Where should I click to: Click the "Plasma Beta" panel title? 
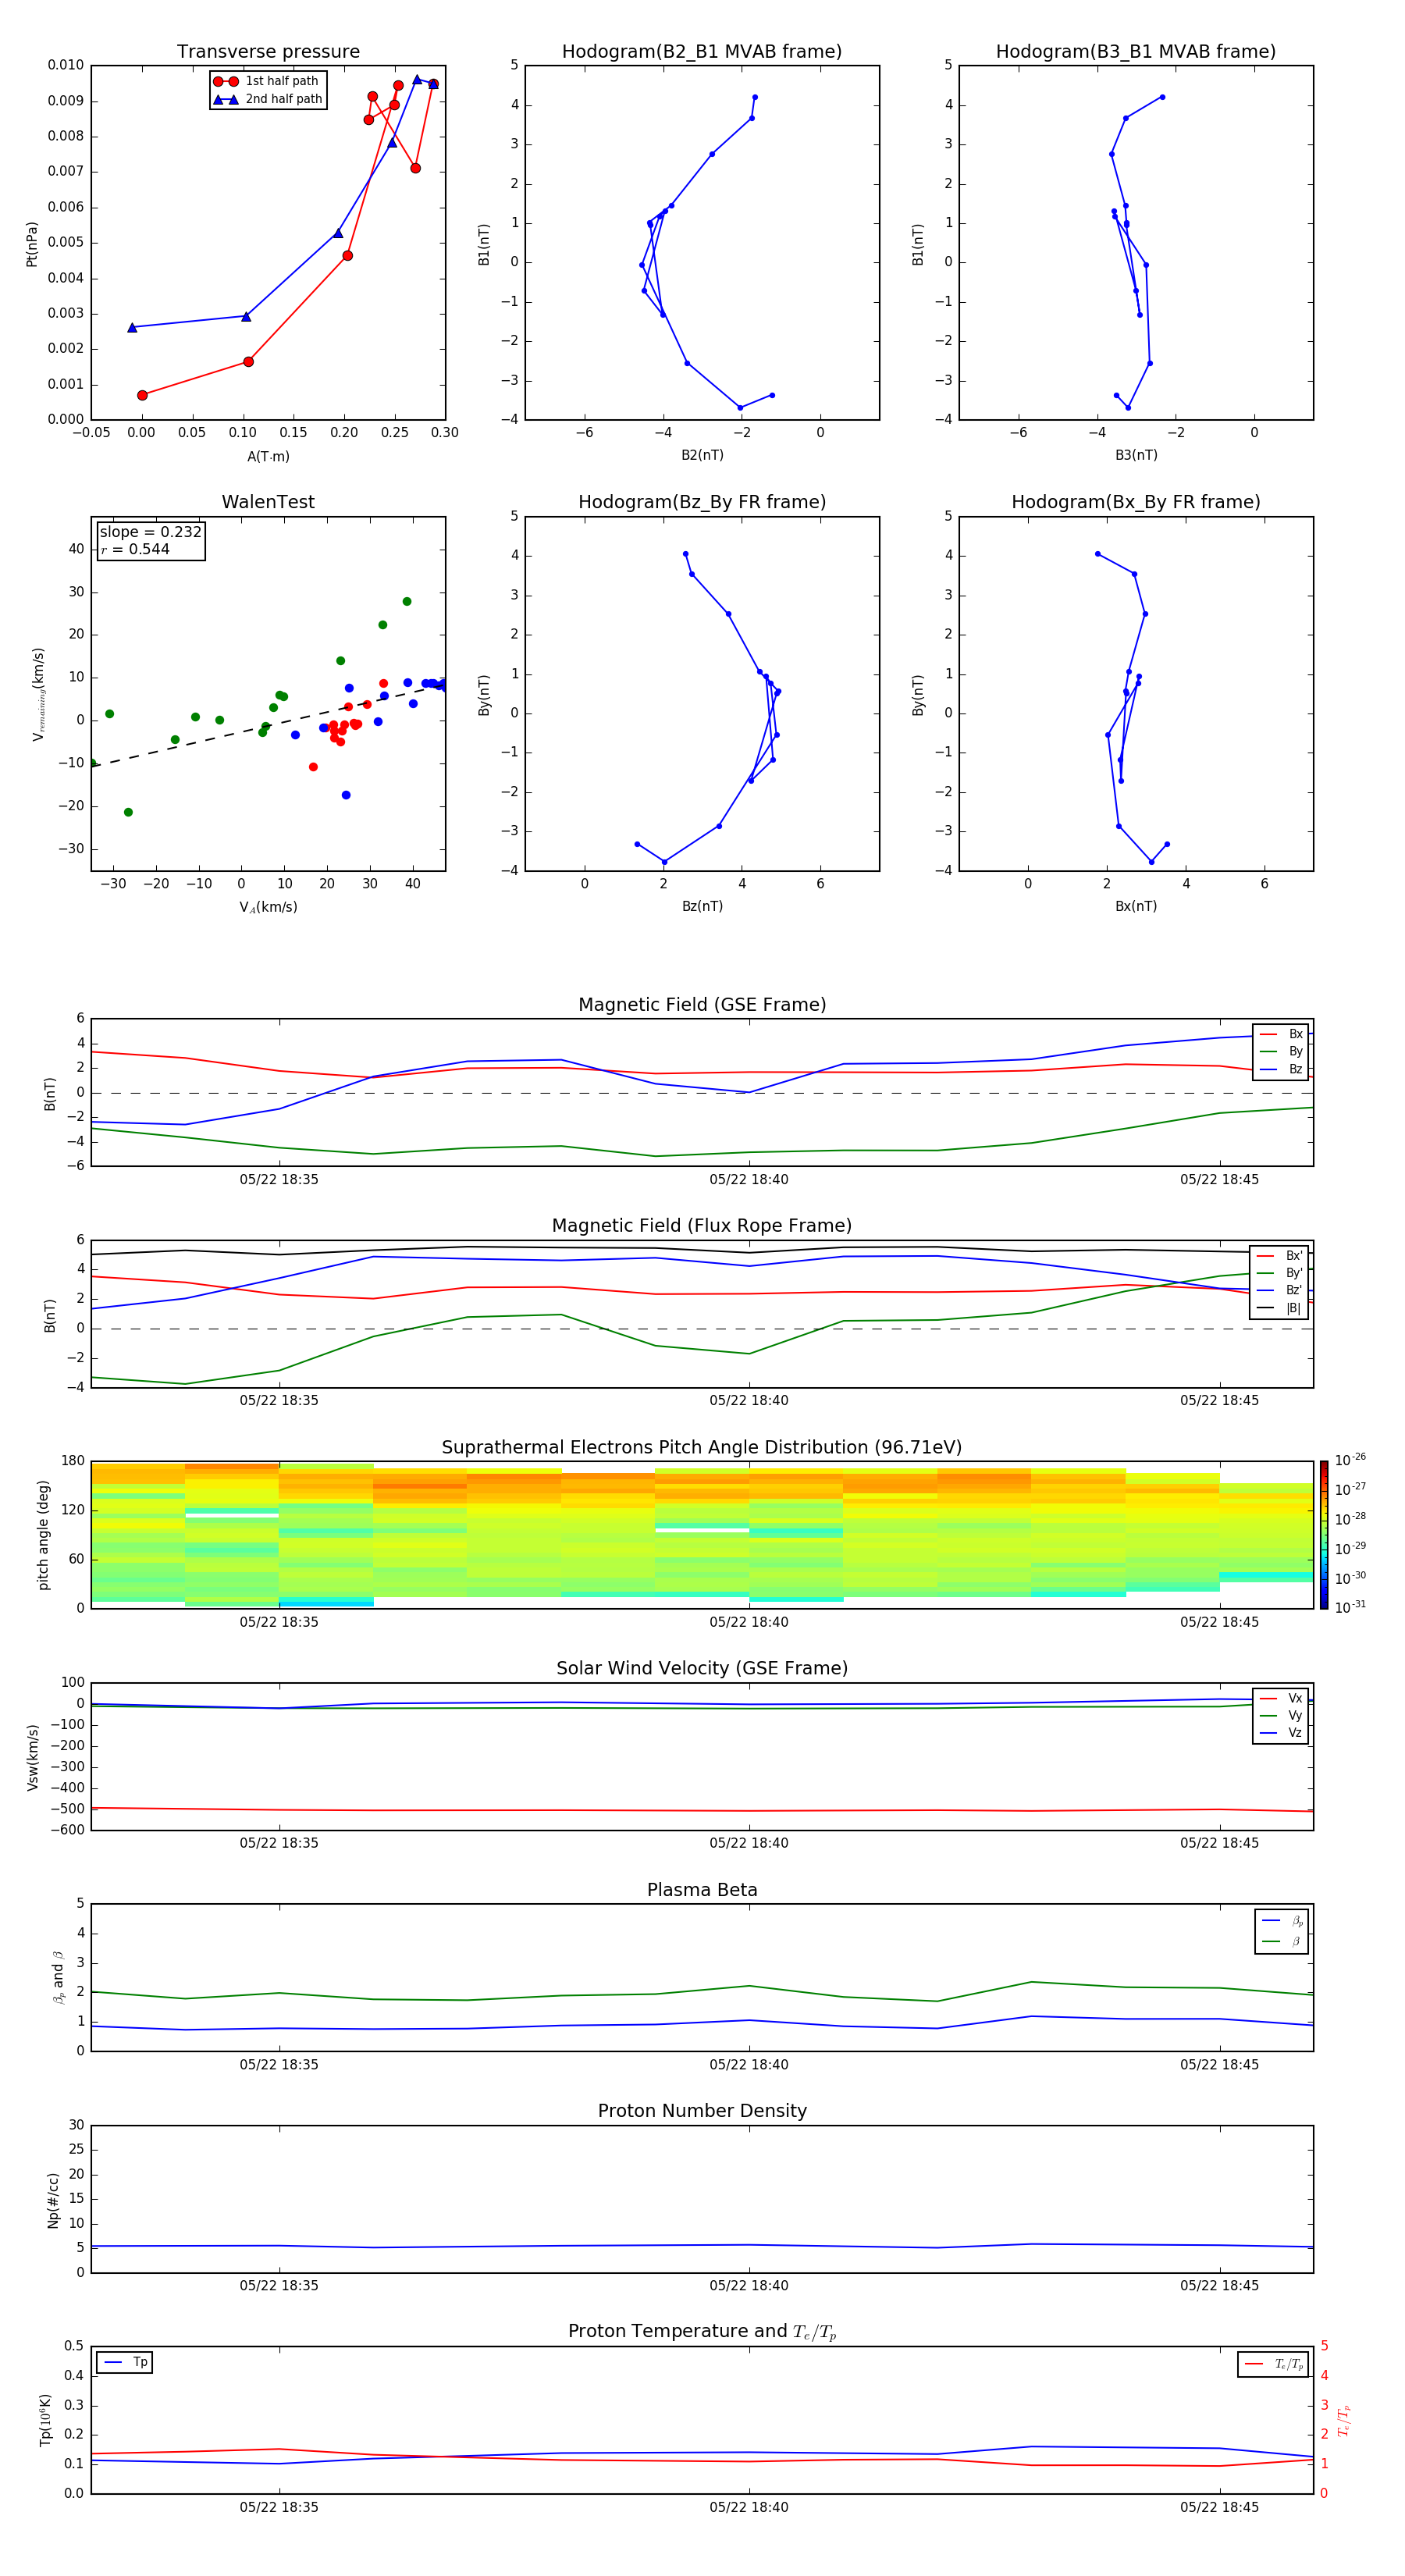[701, 1890]
